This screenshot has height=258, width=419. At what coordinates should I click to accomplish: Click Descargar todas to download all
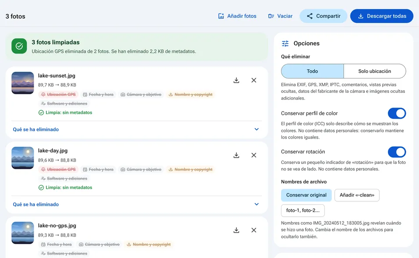pyautogui.click(x=381, y=16)
